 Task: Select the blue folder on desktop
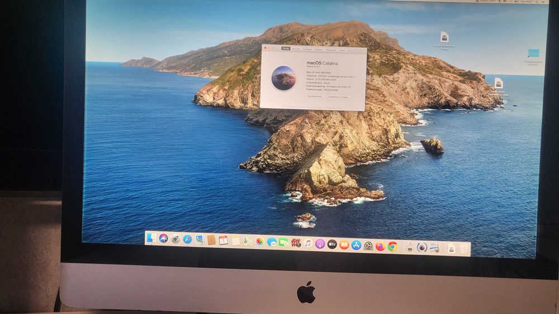tap(534, 54)
